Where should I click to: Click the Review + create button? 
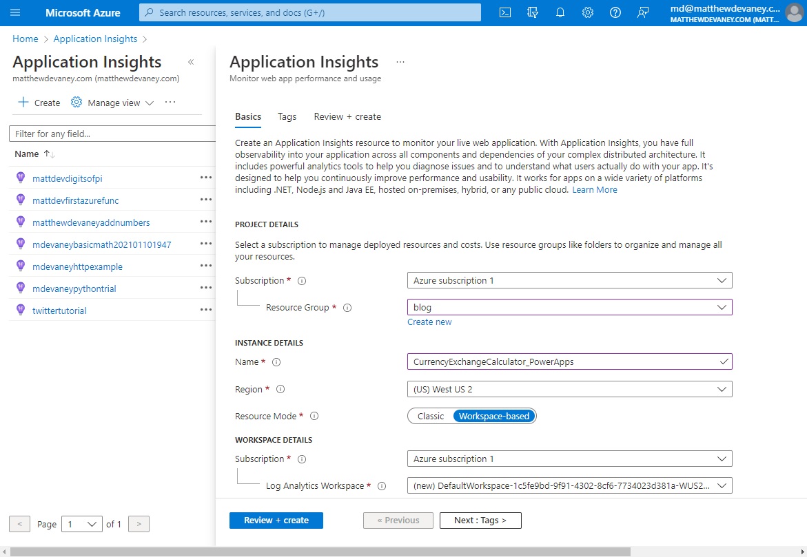tap(276, 521)
